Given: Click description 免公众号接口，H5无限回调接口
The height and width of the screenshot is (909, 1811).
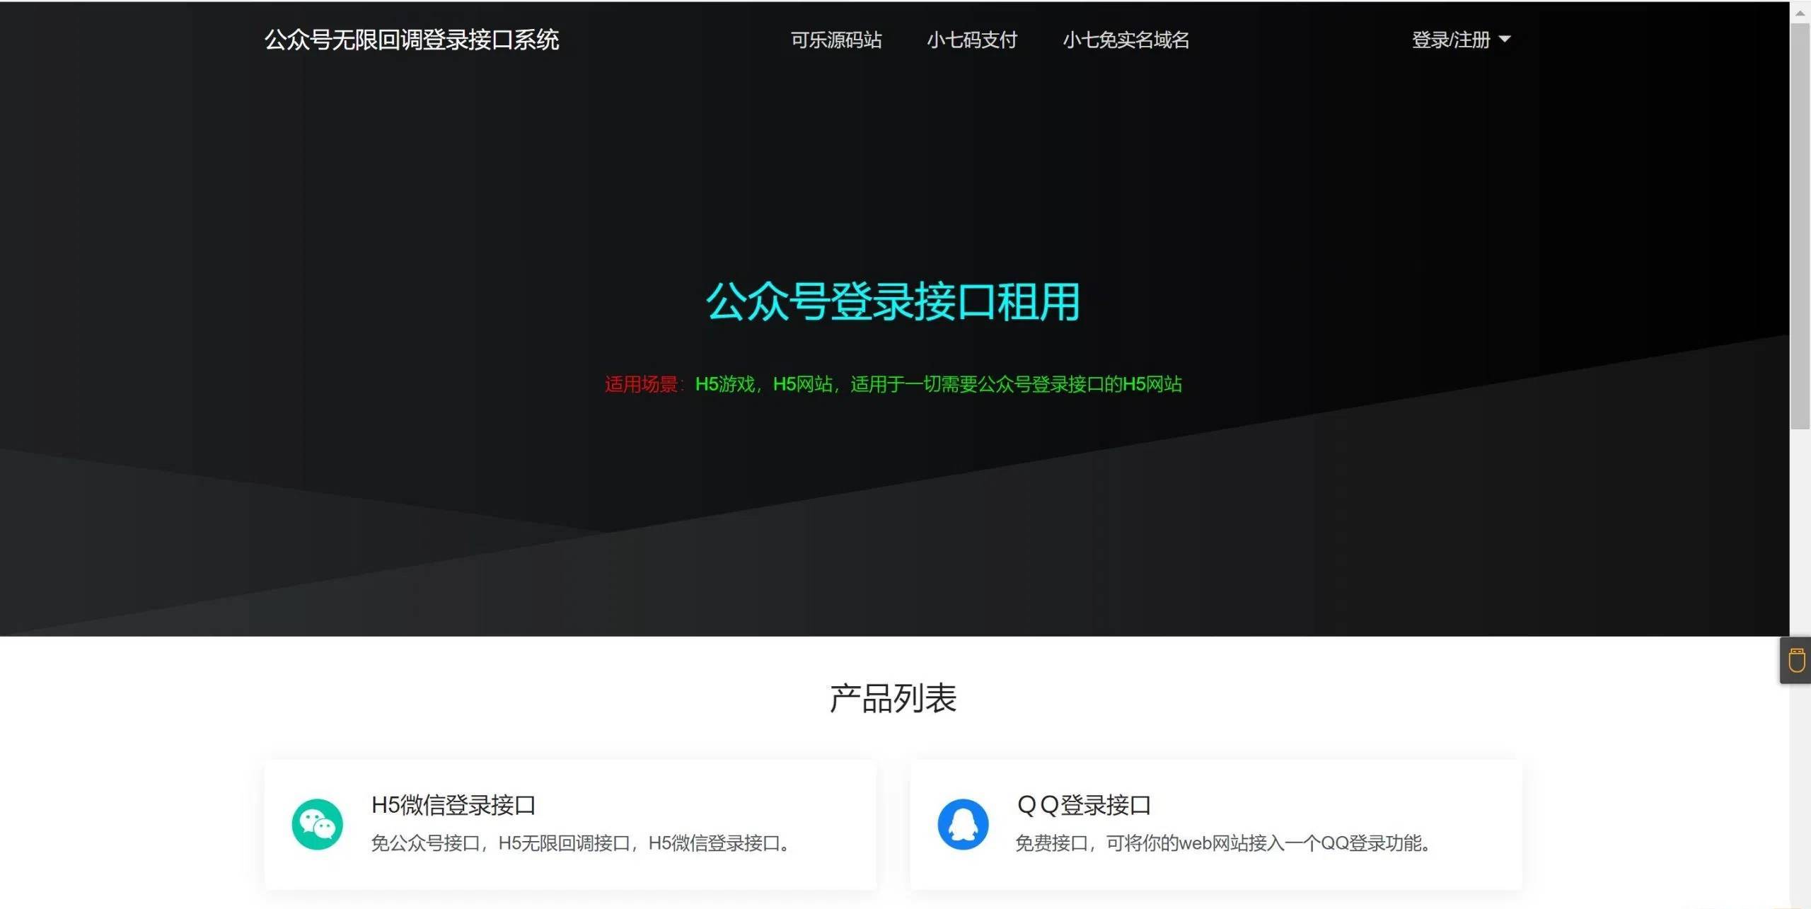Looking at the screenshot, I should pos(581,843).
